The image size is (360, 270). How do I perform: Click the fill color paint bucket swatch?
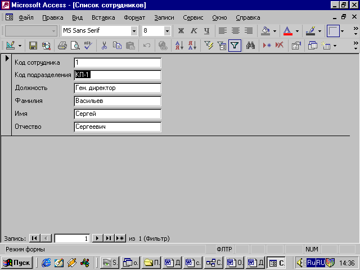coord(266,30)
